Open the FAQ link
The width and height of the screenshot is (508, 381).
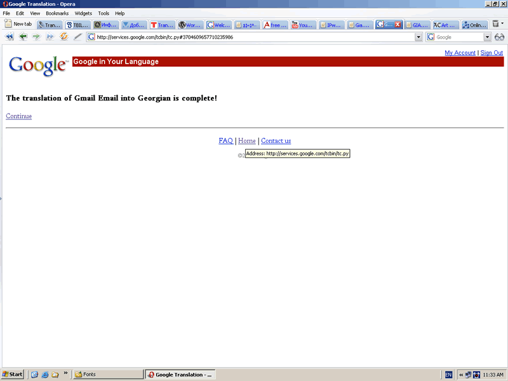226,140
